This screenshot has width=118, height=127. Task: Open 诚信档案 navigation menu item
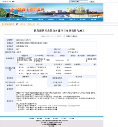pyautogui.click(x=51, y=19)
